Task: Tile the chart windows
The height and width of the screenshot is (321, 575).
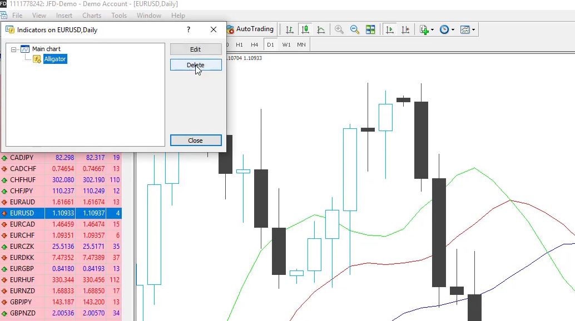Action: tap(370, 29)
